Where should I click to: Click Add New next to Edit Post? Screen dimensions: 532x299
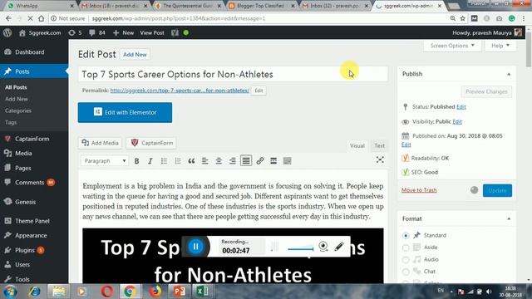pyautogui.click(x=135, y=55)
